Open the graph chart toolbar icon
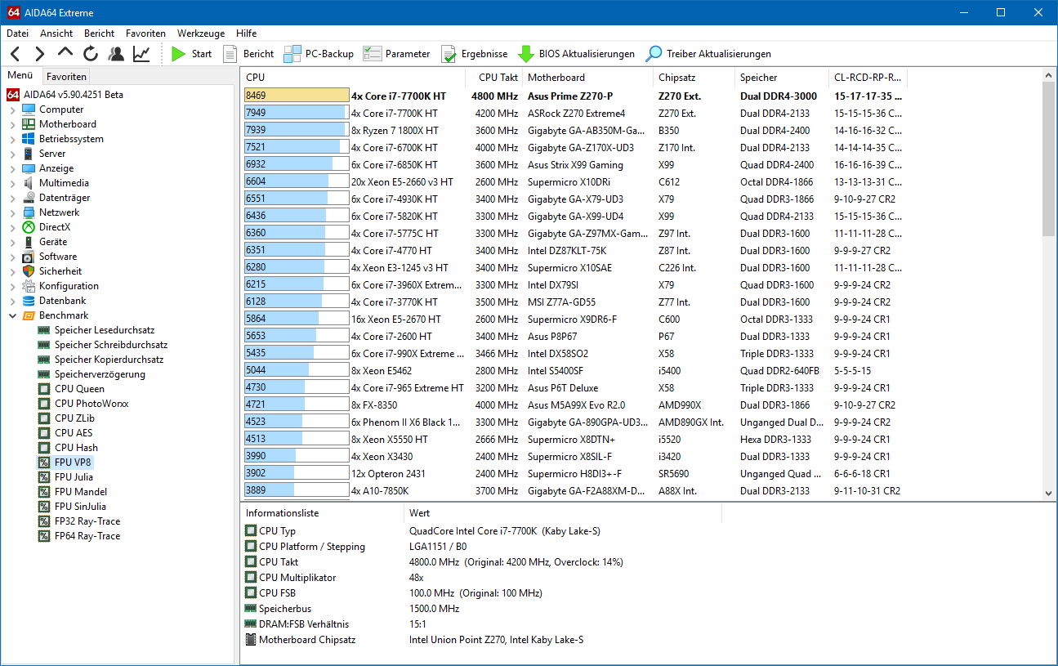 point(141,54)
